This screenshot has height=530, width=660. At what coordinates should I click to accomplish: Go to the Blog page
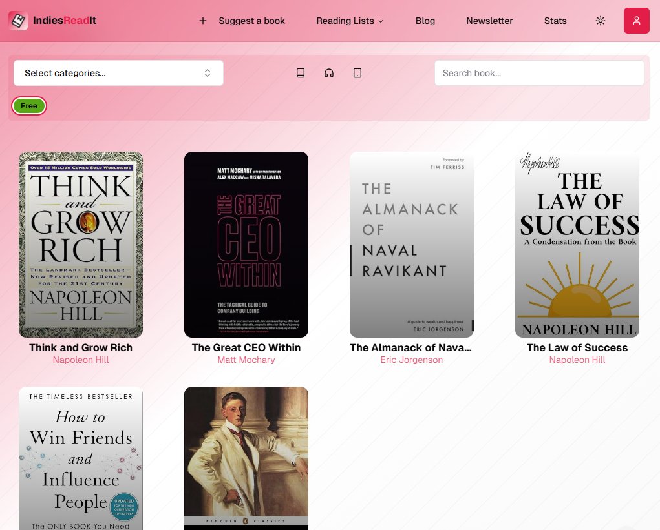click(x=425, y=21)
